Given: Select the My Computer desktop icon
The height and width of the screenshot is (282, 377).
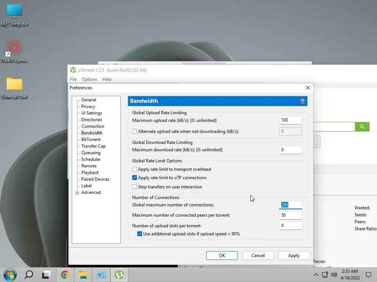Looking at the screenshot, I should point(14,15).
